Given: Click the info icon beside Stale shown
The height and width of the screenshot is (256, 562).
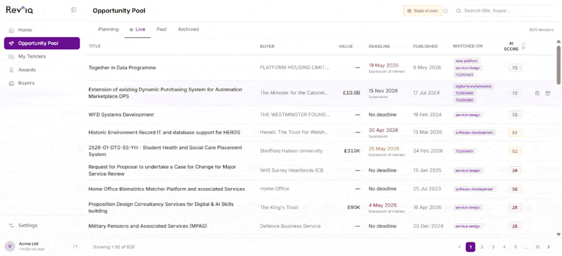Looking at the screenshot, I should click(x=446, y=11).
